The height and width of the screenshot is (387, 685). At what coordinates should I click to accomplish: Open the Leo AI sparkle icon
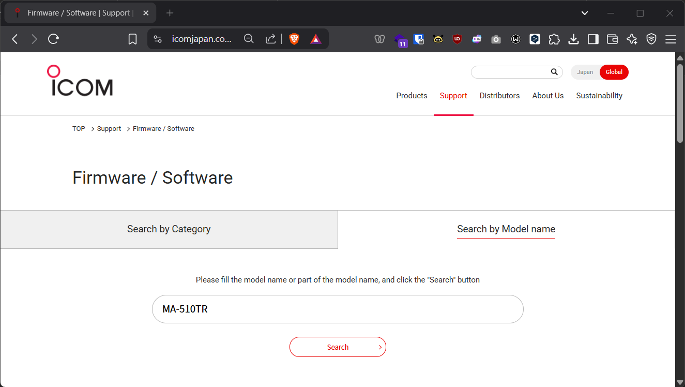click(632, 39)
